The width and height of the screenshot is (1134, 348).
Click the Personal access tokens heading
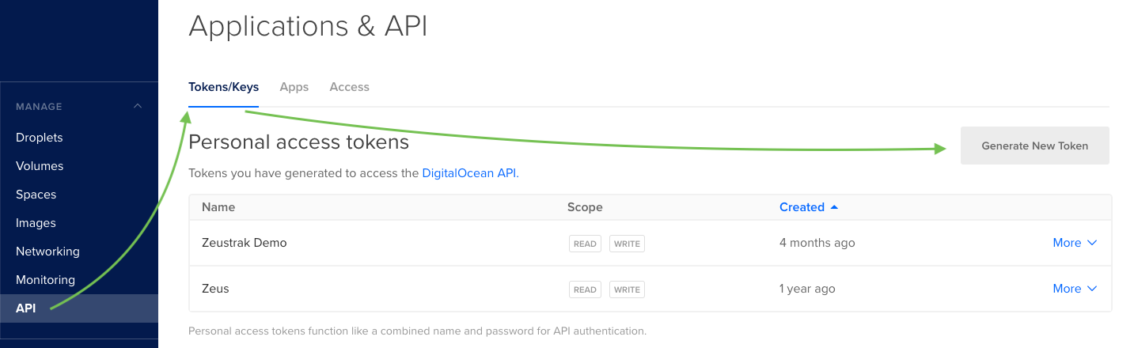click(299, 142)
